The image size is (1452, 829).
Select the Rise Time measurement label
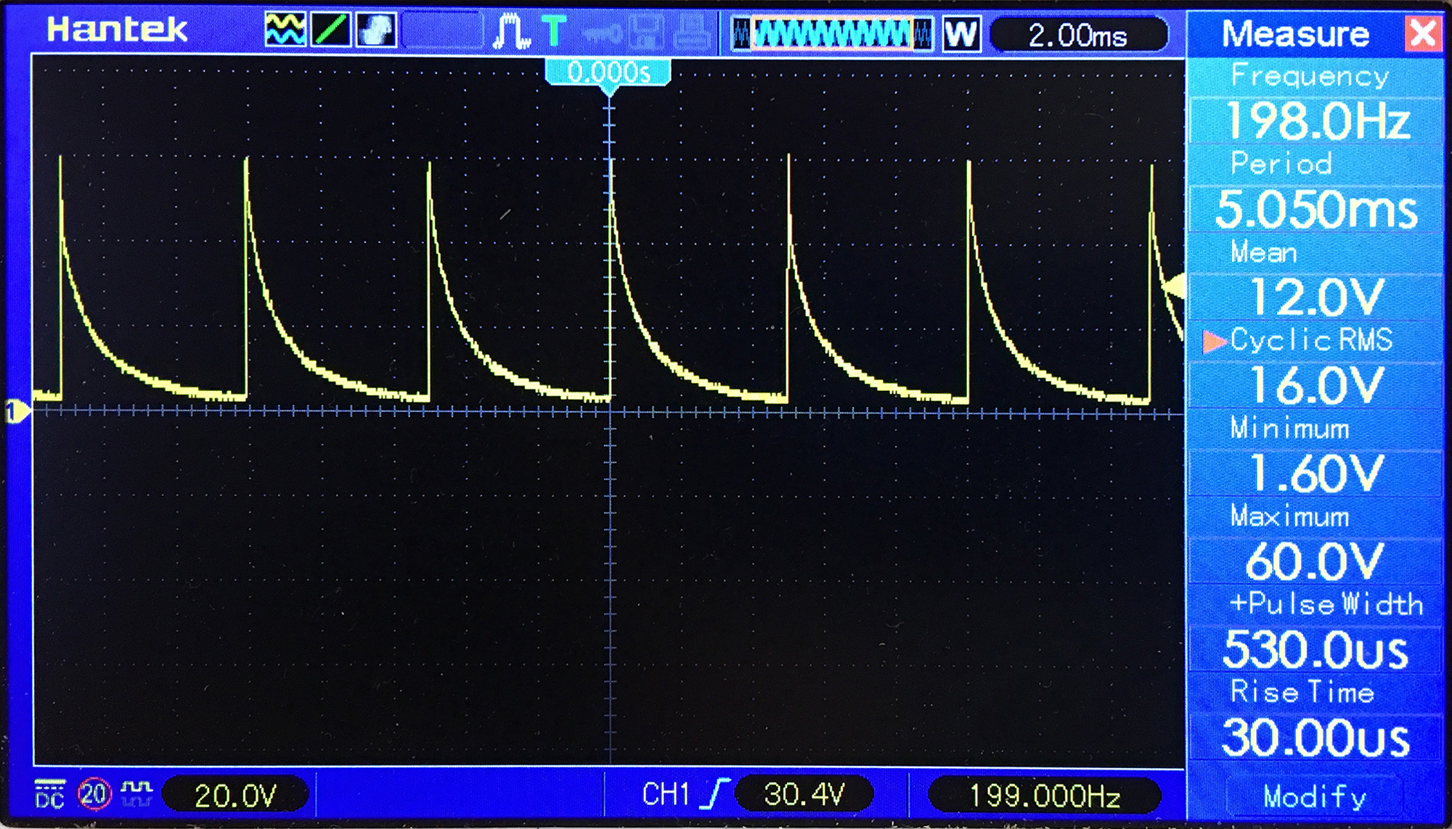[x=1302, y=692]
